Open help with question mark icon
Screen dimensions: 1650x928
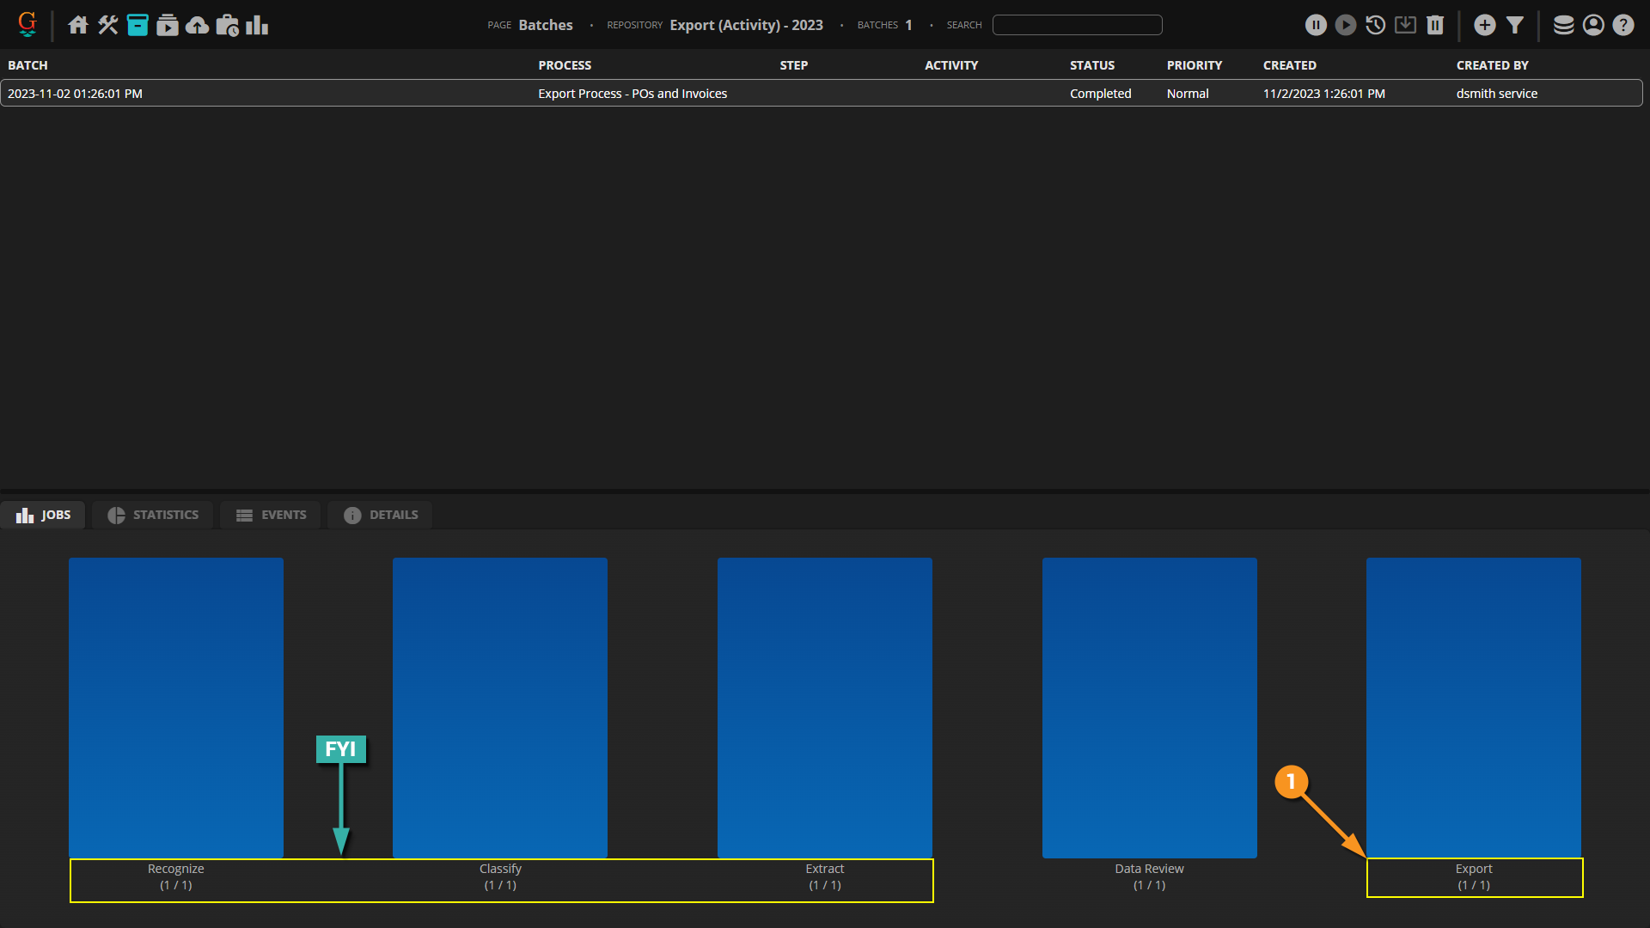click(1623, 25)
